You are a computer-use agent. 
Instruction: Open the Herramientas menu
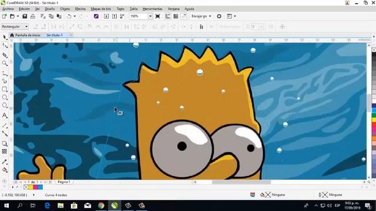pos(153,9)
